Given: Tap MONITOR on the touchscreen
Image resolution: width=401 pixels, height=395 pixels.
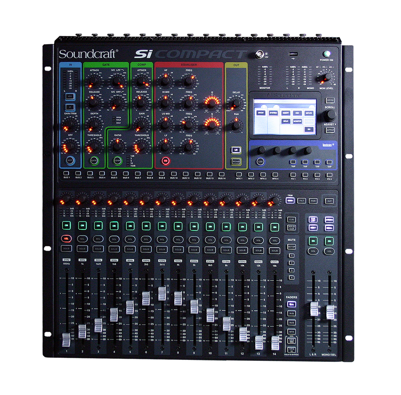Looking at the screenshot, I should (x=297, y=121).
